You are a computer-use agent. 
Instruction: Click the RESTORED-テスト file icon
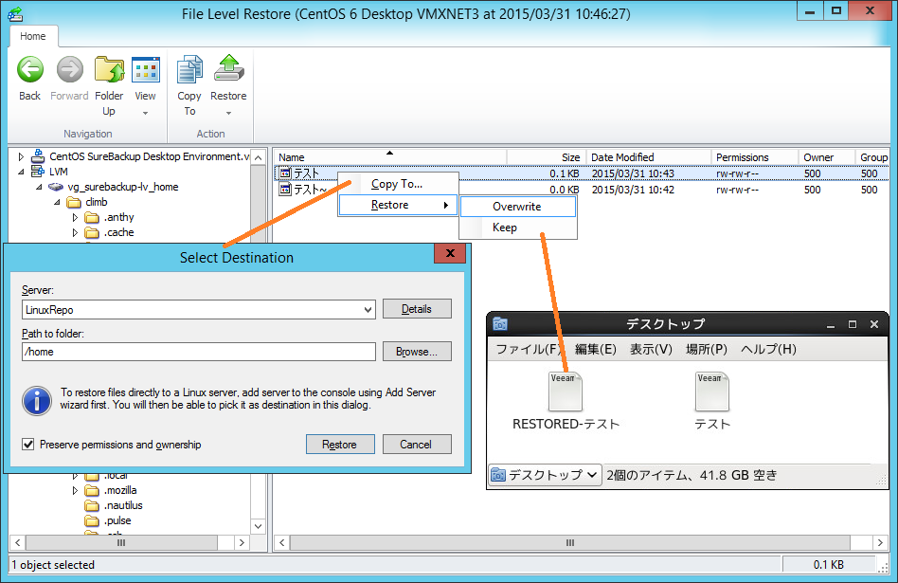565,392
